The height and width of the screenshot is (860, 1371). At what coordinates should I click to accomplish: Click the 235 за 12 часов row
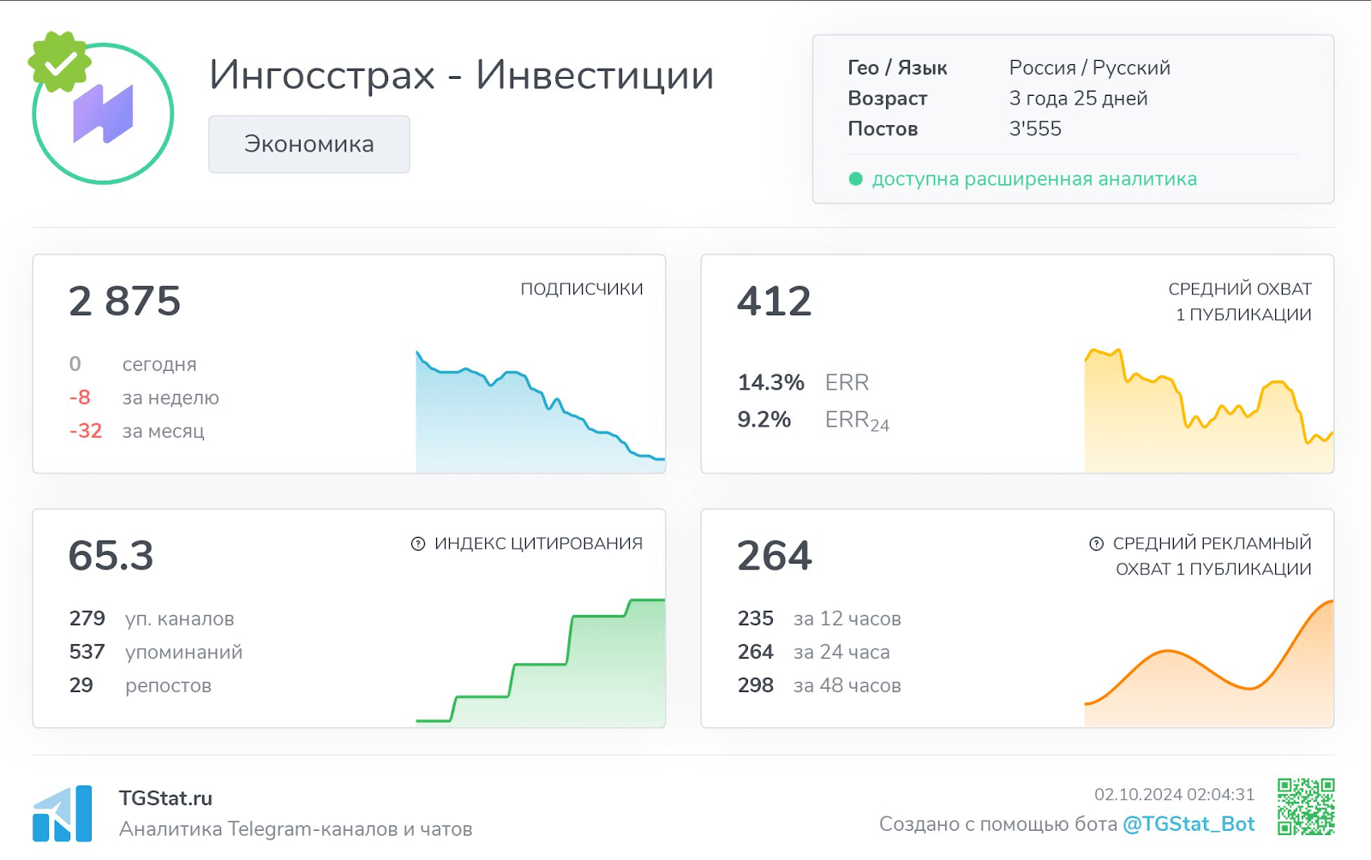tap(819, 618)
